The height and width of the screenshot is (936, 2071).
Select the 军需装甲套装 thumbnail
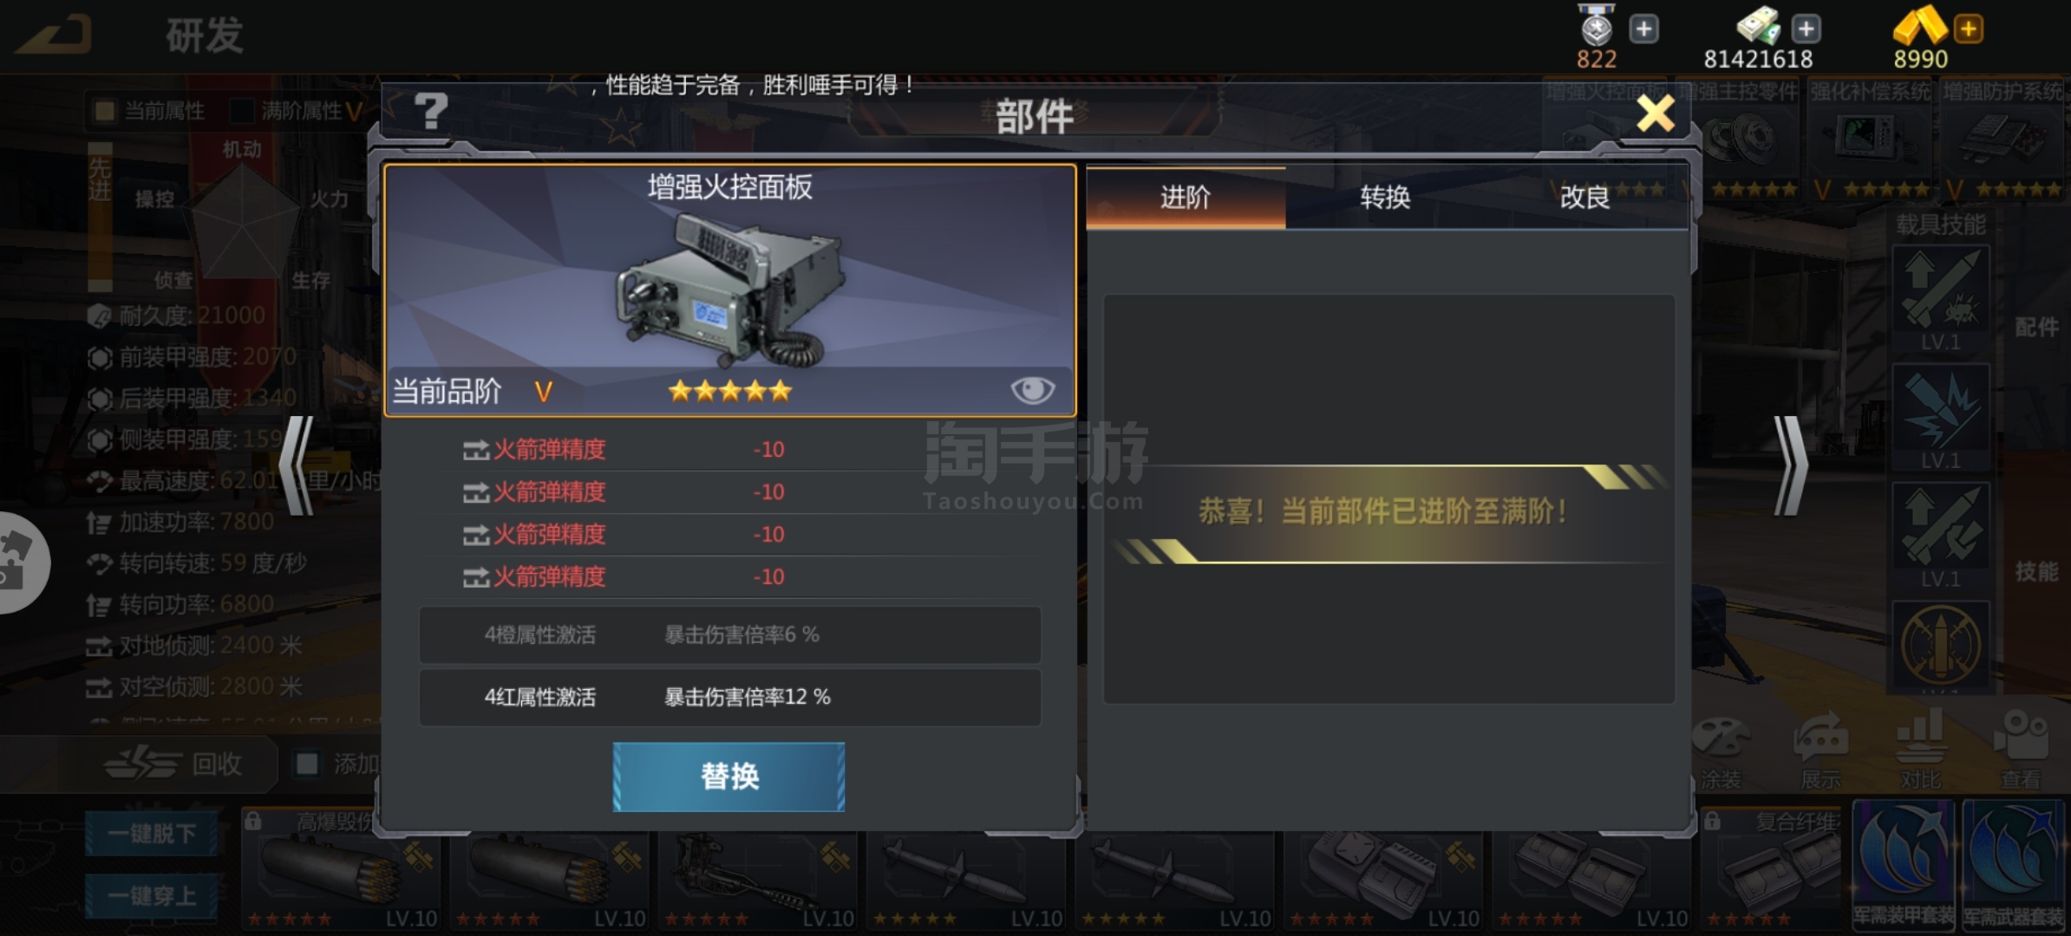click(x=1904, y=865)
